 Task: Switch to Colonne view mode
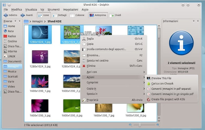pyautogui.click(x=77, y=15)
